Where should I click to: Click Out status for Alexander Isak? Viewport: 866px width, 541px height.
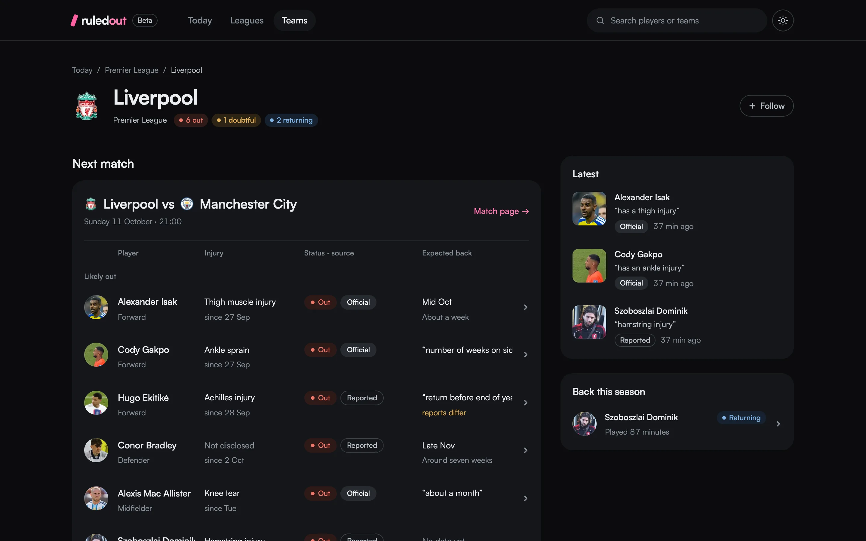(x=320, y=302)
